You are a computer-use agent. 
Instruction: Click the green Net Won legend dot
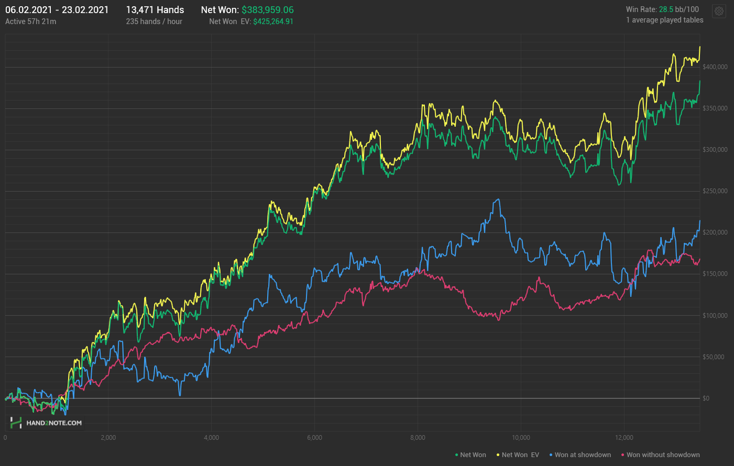click(456, 455)
